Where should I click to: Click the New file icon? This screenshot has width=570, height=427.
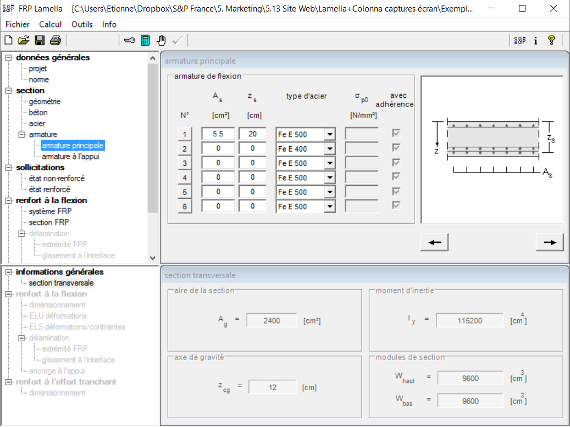8,40
